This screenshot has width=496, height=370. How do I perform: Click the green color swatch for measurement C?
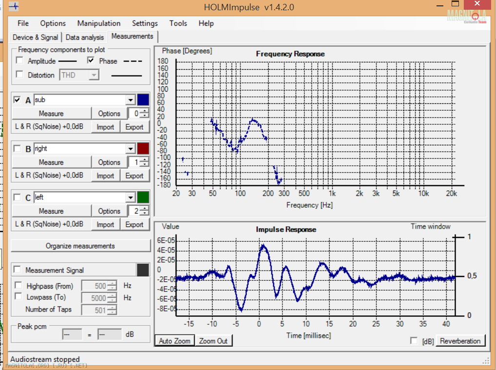(x=143, y=197)
